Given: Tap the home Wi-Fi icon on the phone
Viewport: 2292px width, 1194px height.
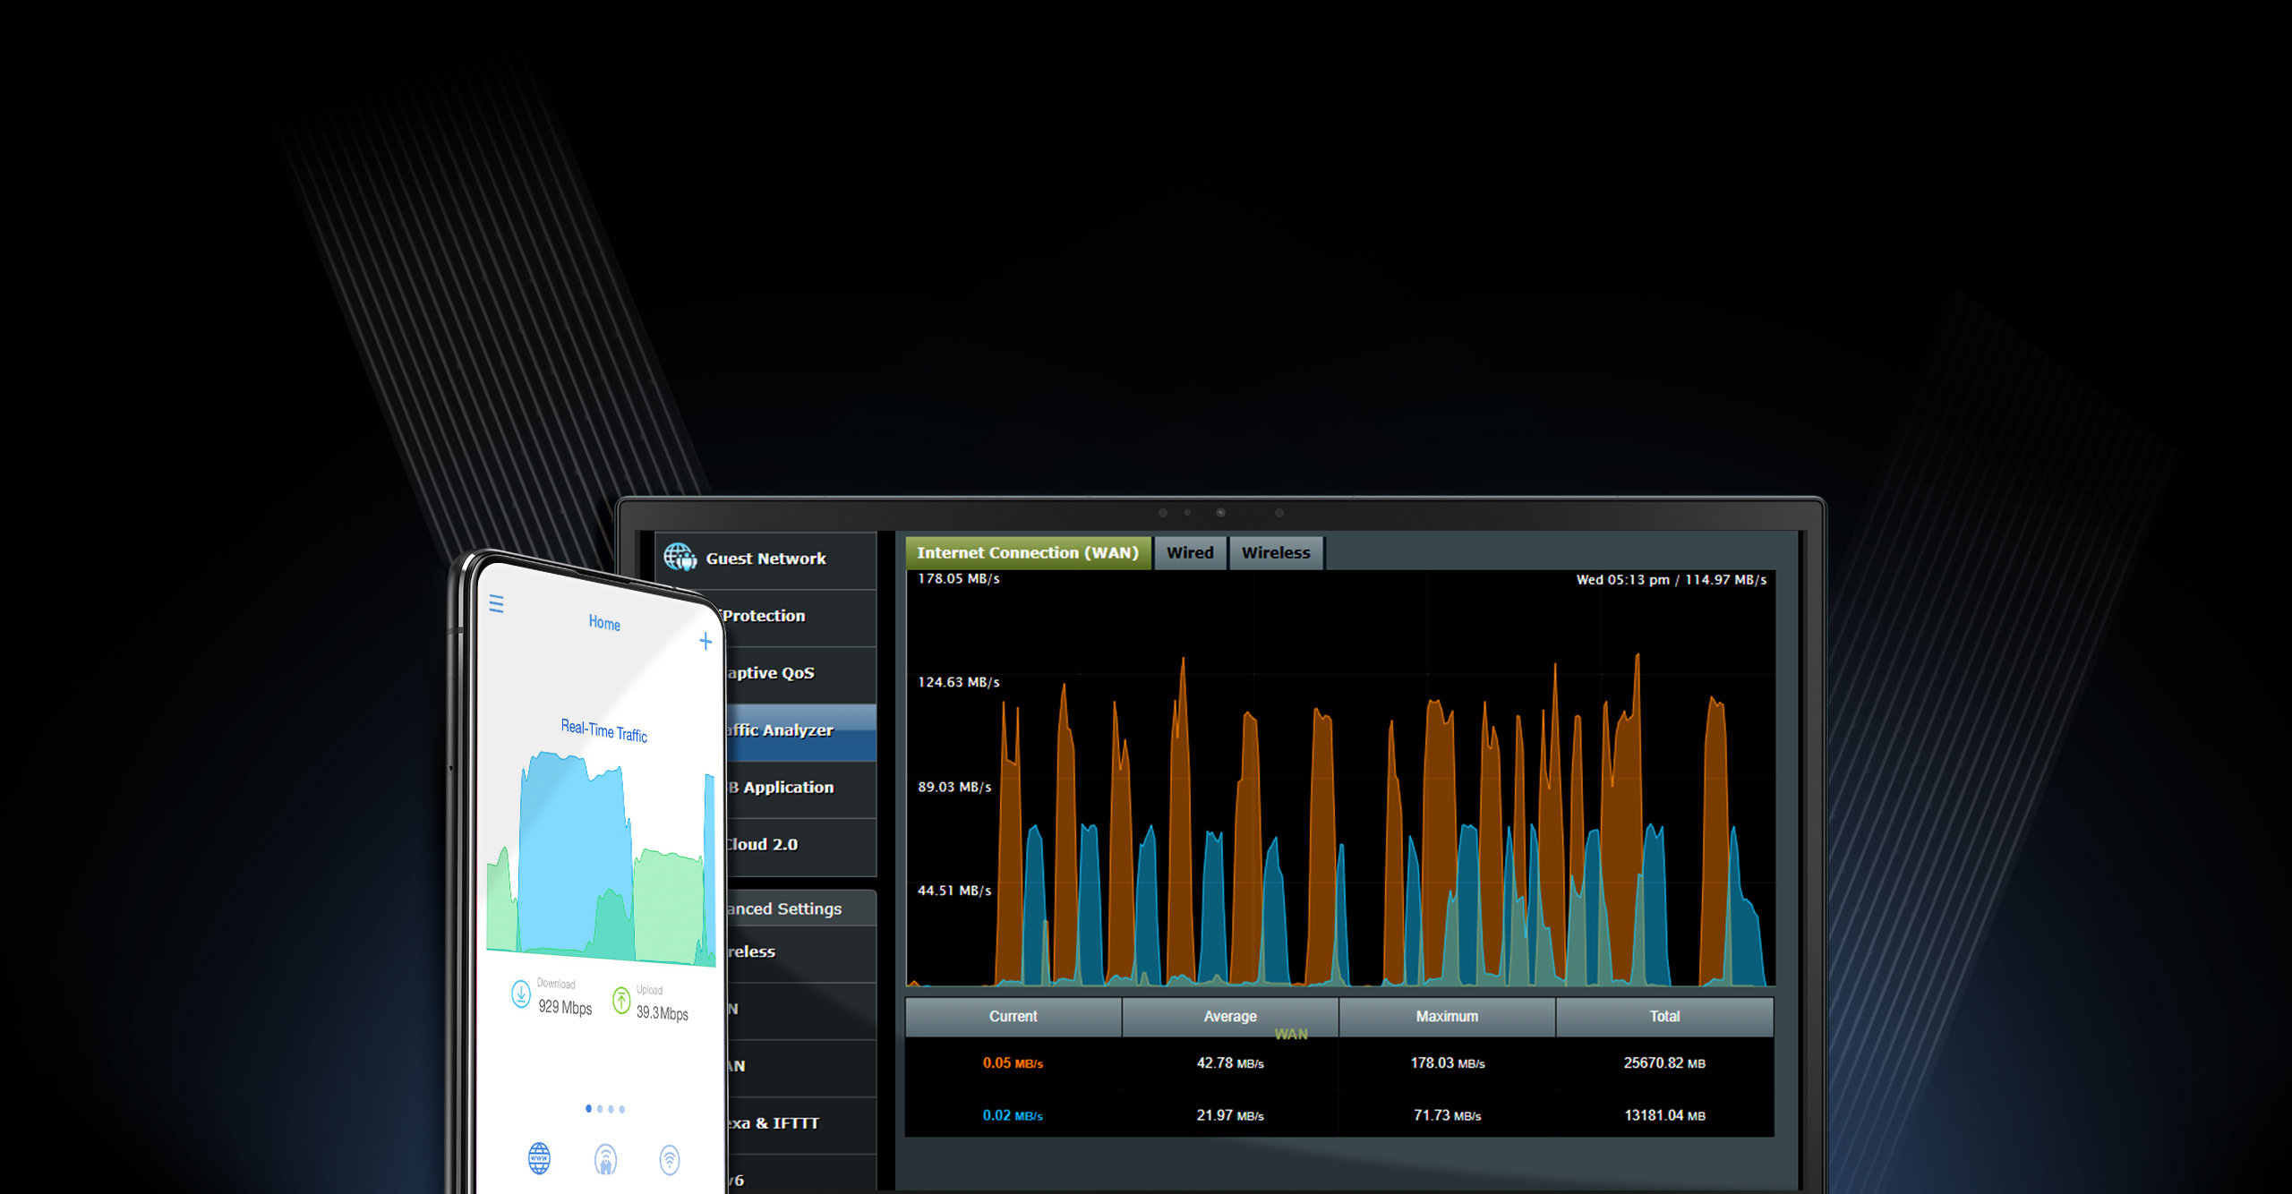Looking at the screenshot, I should pos(605,1160).
